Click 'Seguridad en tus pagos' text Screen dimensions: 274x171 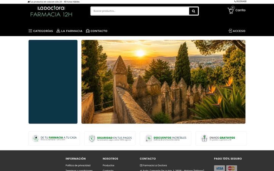coord(114,138)
